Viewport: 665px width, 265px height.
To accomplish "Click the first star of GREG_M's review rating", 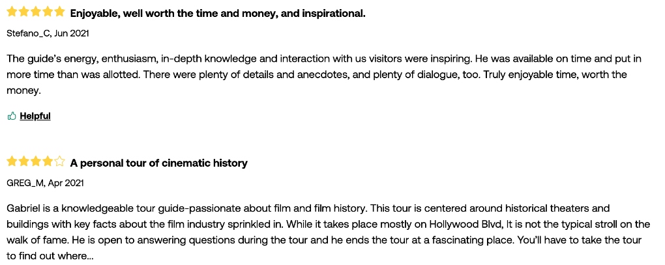I will pos(12,161).
